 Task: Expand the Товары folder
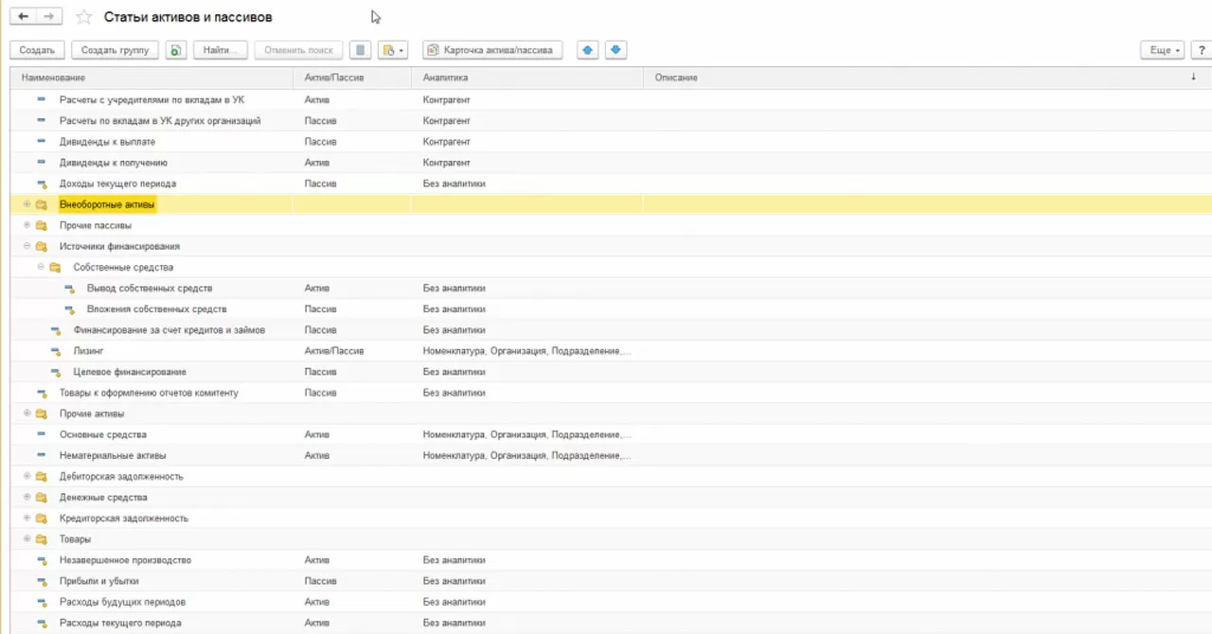27,538
